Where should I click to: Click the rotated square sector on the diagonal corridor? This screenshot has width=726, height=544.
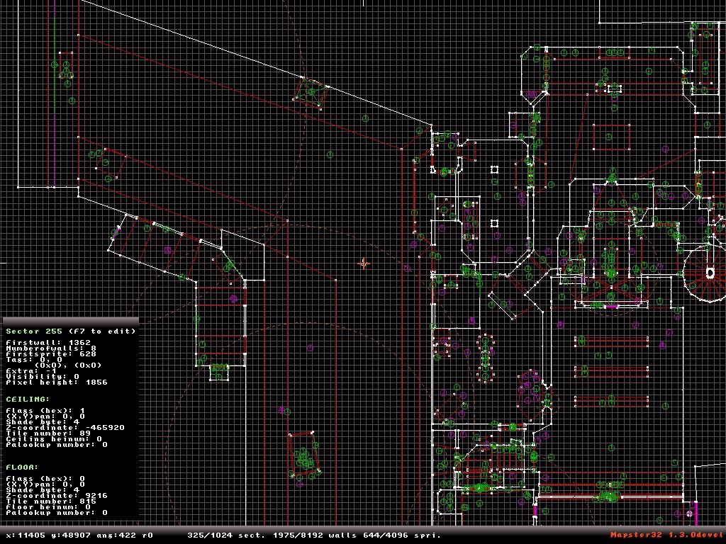[311, 93]
